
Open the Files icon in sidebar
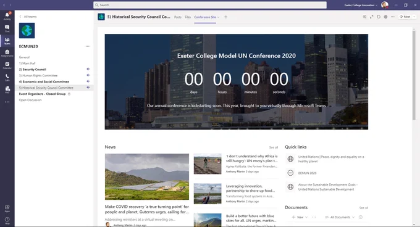[x=7, y=89]
